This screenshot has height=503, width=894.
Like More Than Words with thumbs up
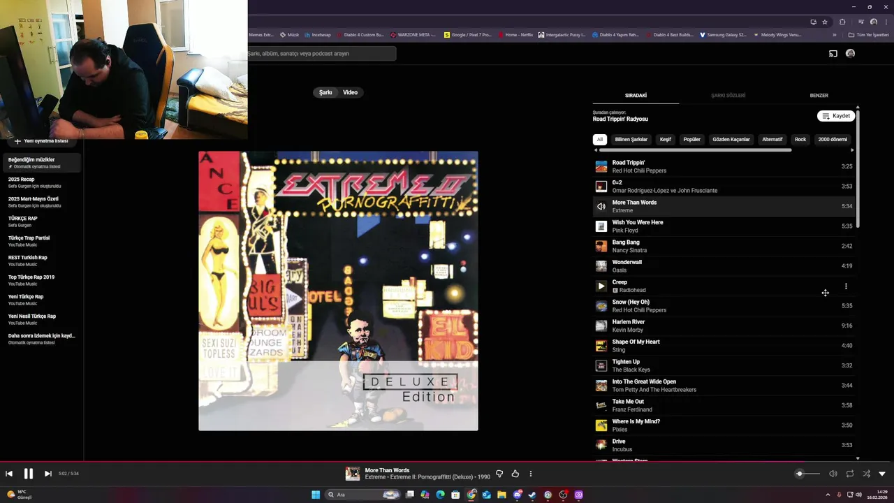tap(515, 474)
